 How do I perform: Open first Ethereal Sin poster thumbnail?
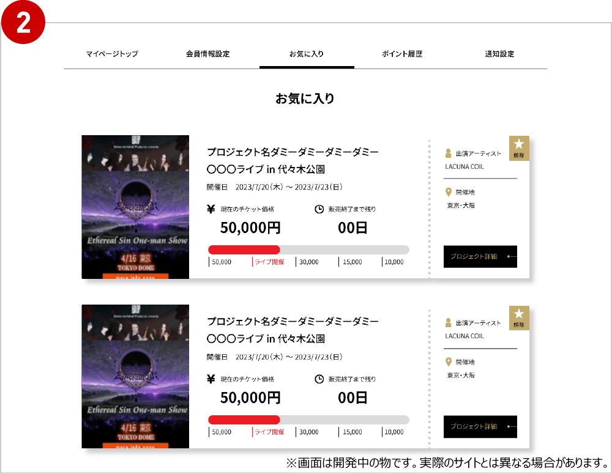coord(135,207)
